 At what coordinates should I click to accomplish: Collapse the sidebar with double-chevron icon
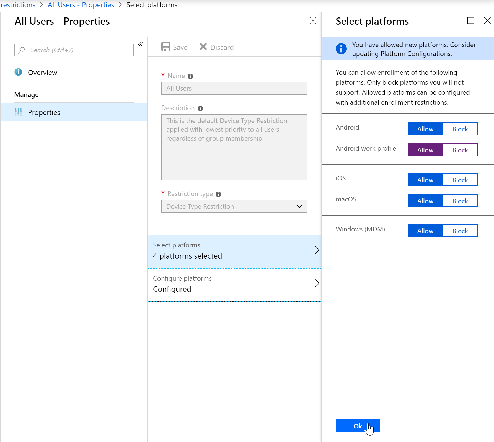(x=140, y=44)
